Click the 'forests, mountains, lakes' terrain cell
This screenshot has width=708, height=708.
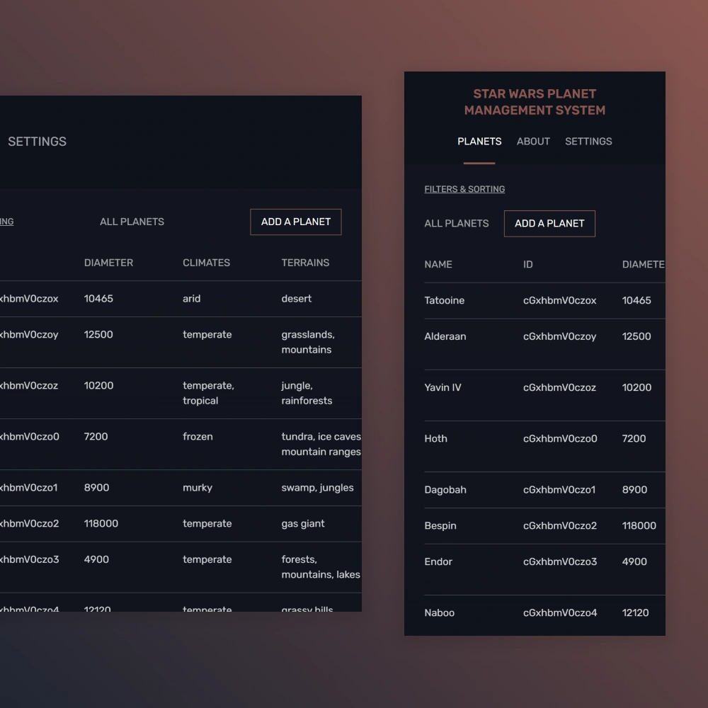pos(321,567)
